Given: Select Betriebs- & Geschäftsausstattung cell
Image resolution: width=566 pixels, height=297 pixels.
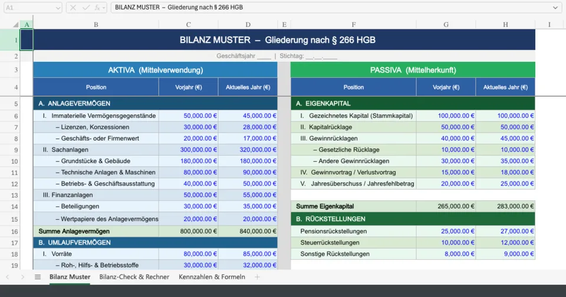Looking at the screenshot, I should pyautogui.click(x=96, y=184).
